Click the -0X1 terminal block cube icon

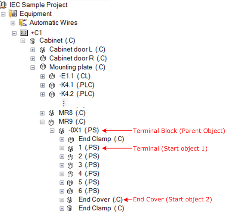click(x=62, y=131)
